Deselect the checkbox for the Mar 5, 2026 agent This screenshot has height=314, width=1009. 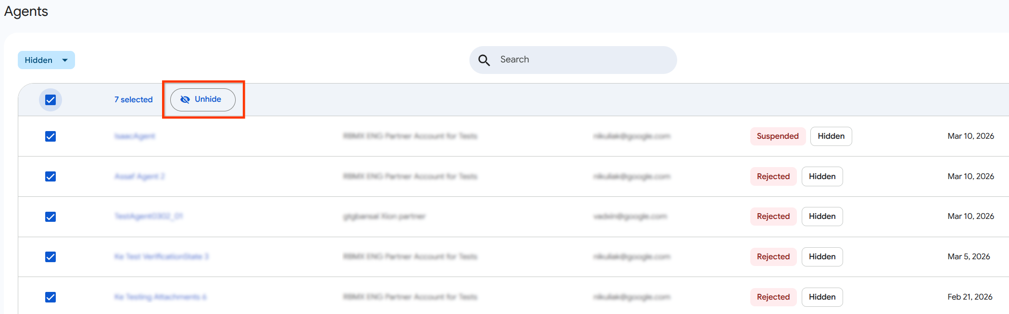(x=50, y=257)
